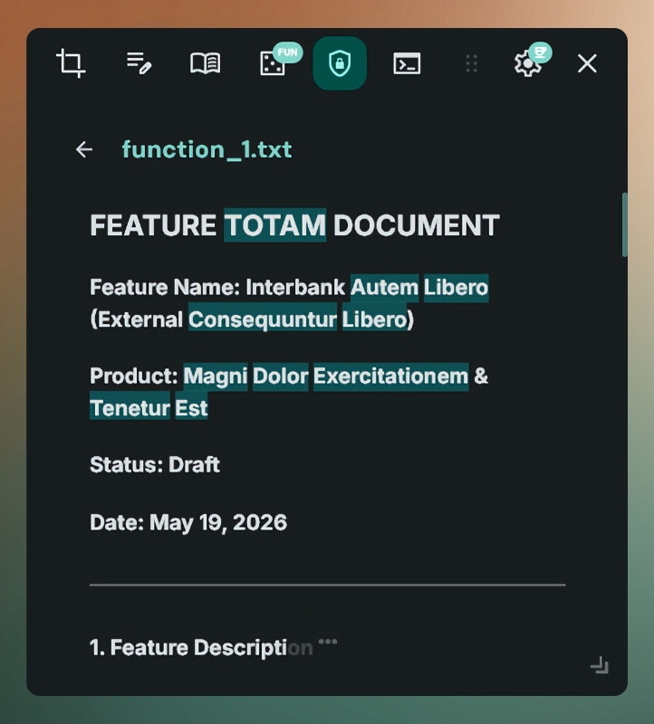The height and width of the screenshot is (724, 654).
Task: Open settings gear icon
Action: coord(527,63)
